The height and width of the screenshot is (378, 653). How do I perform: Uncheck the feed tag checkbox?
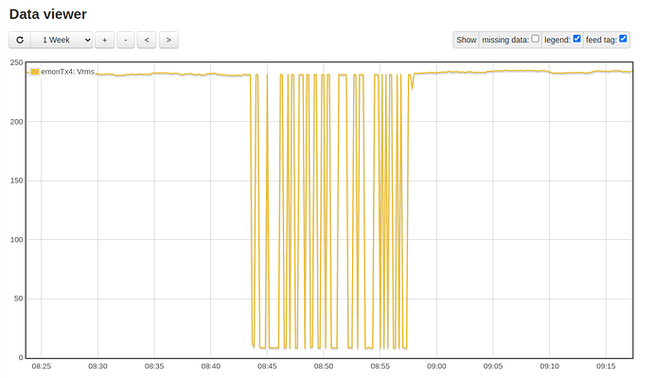coord(623,39)
